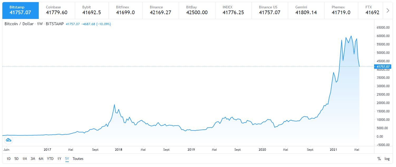Open the Bybit price tab

(93, 10)
